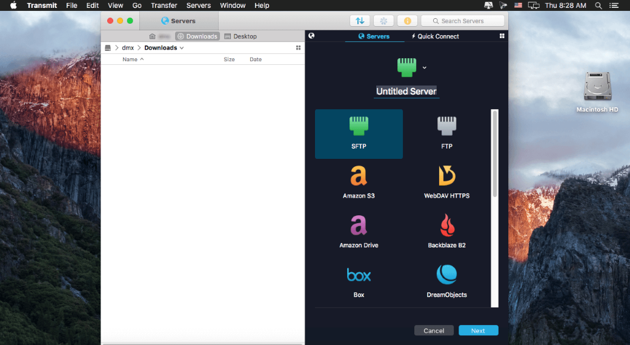
Task: Toggle grid view in the right pane
Action: 502,36
